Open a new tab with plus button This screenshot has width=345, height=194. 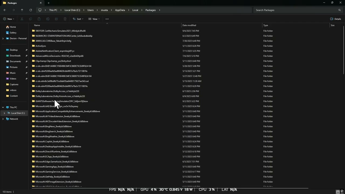49,3
